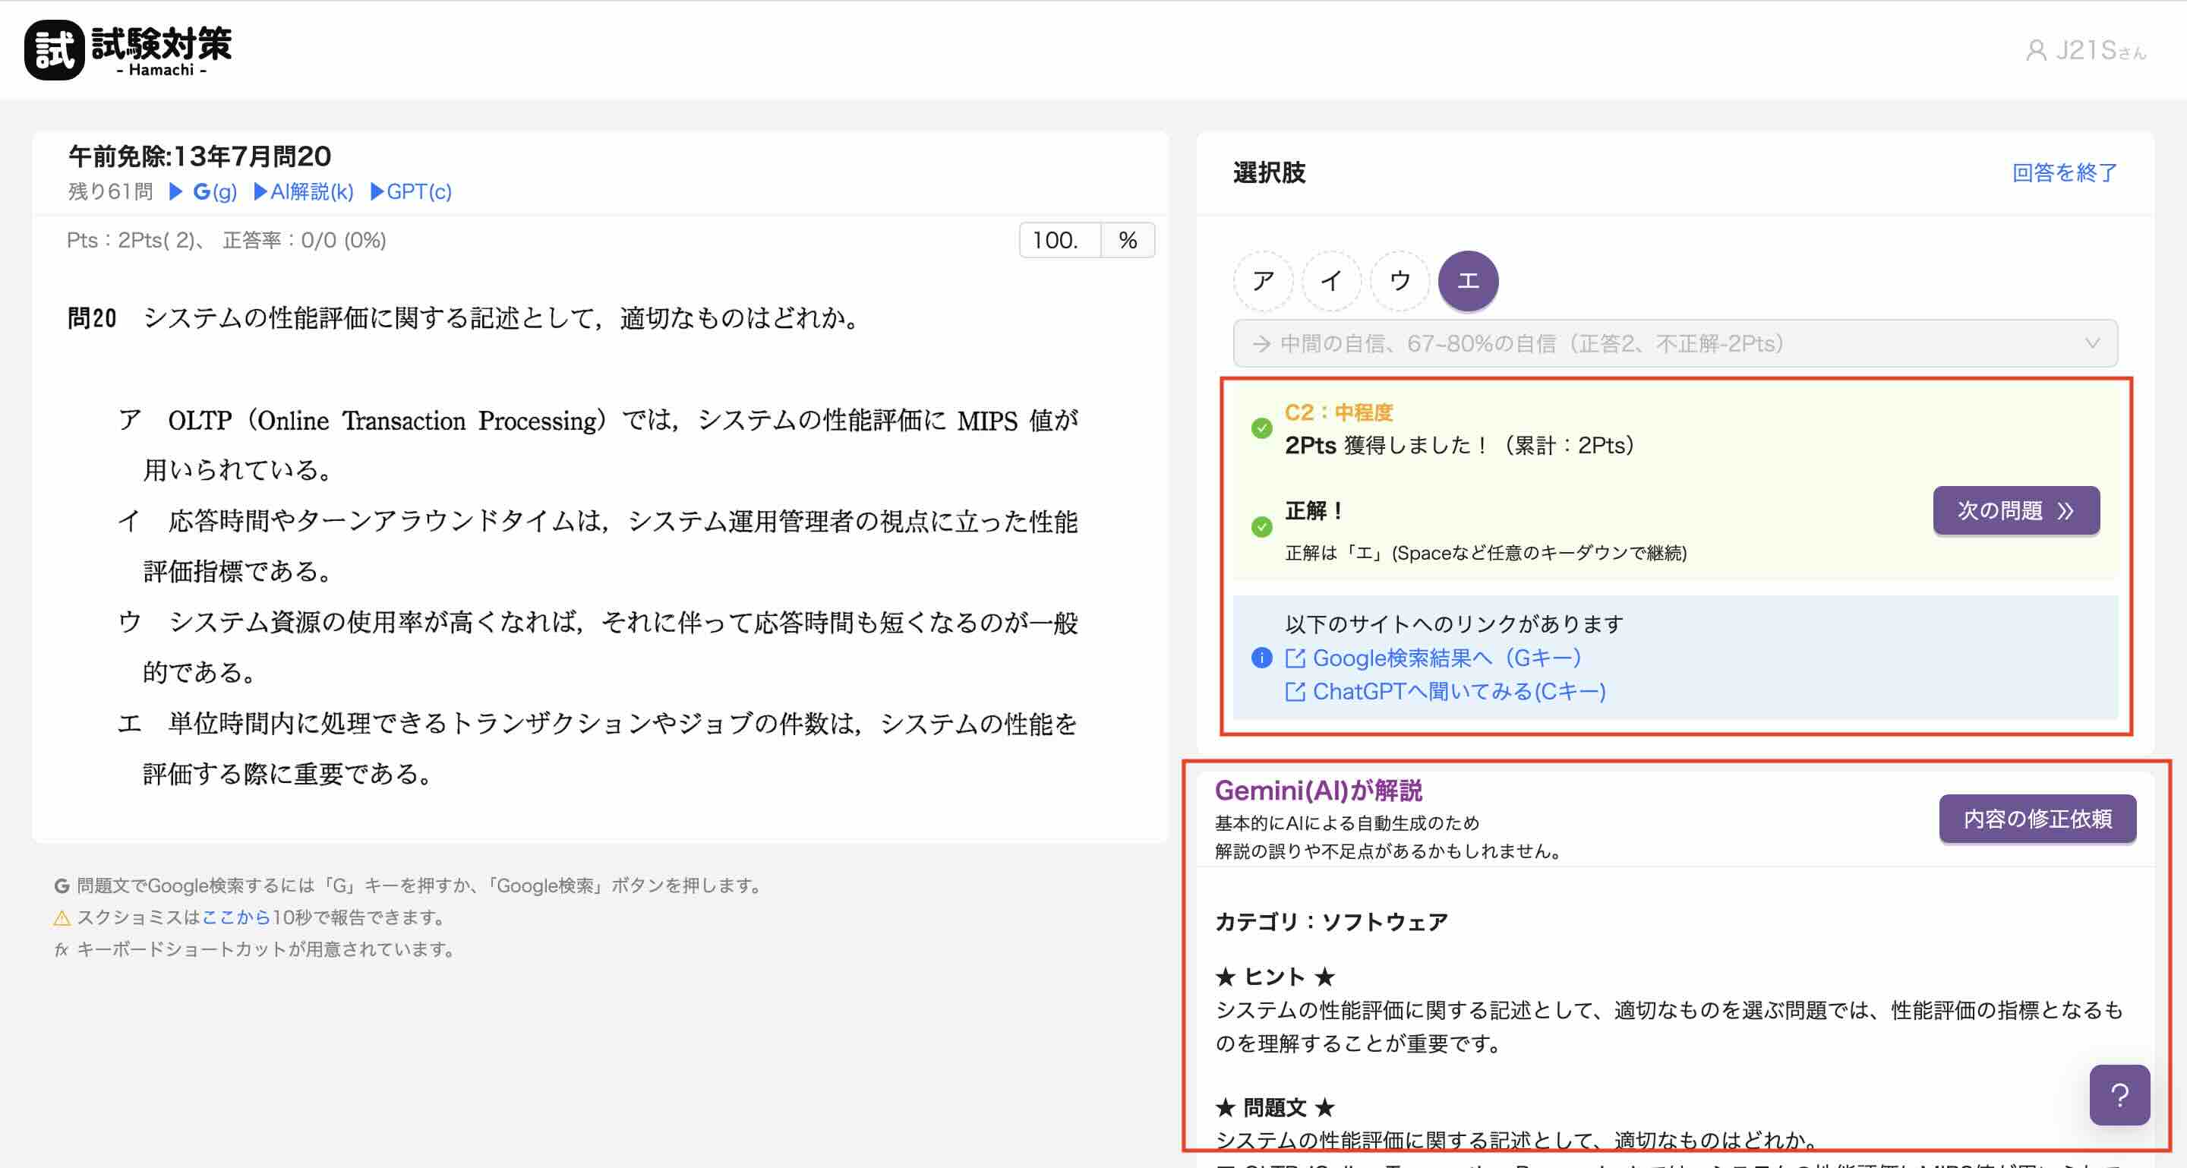The height and width of the screenshot is (1168, 2187).
Task: Open the confidence level dropdown 中間の自信
Action: [1674, 343]
